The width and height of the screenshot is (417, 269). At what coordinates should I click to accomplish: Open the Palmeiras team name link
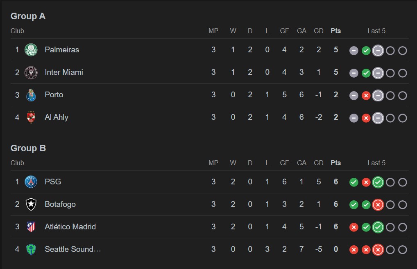(62, 50)
